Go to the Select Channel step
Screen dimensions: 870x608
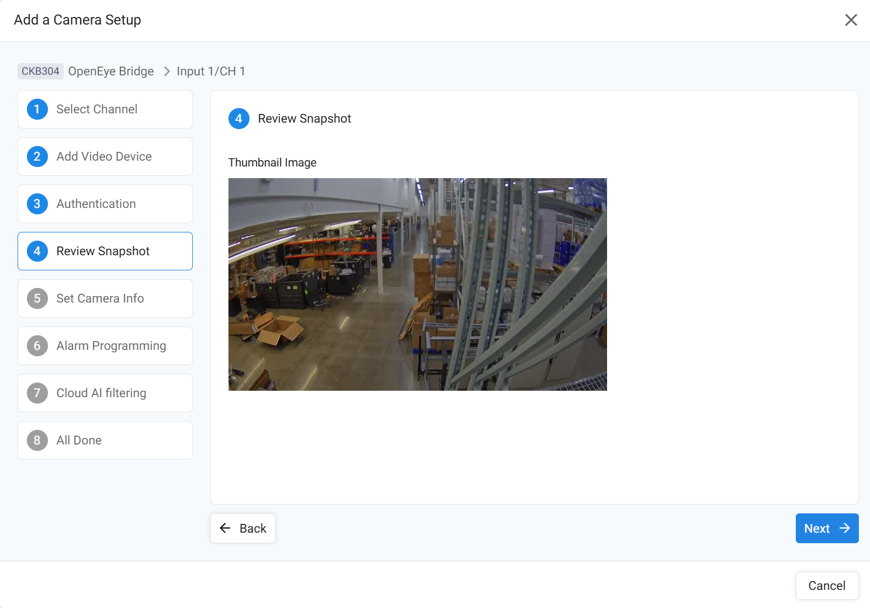pos(105,109)
